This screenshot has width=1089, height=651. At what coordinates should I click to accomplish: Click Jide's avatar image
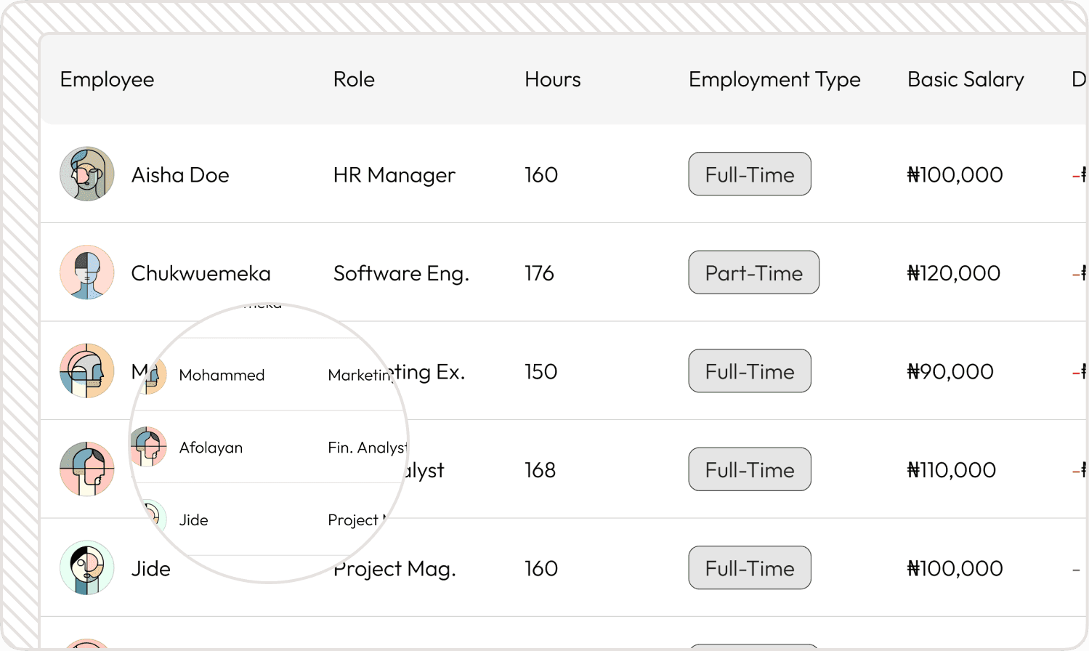[86, 568]
